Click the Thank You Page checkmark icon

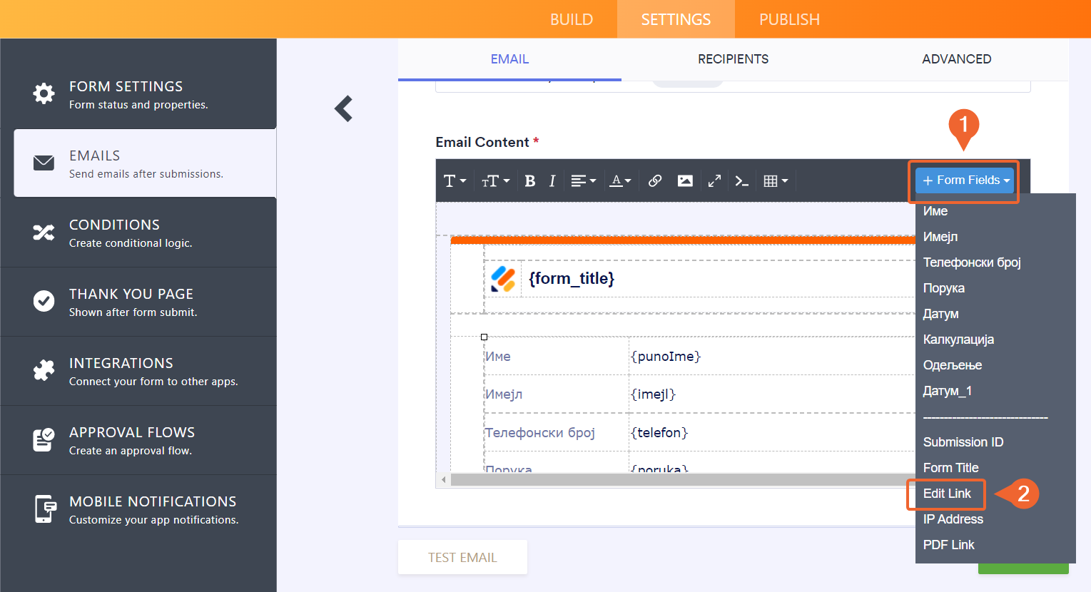(44, 301)
